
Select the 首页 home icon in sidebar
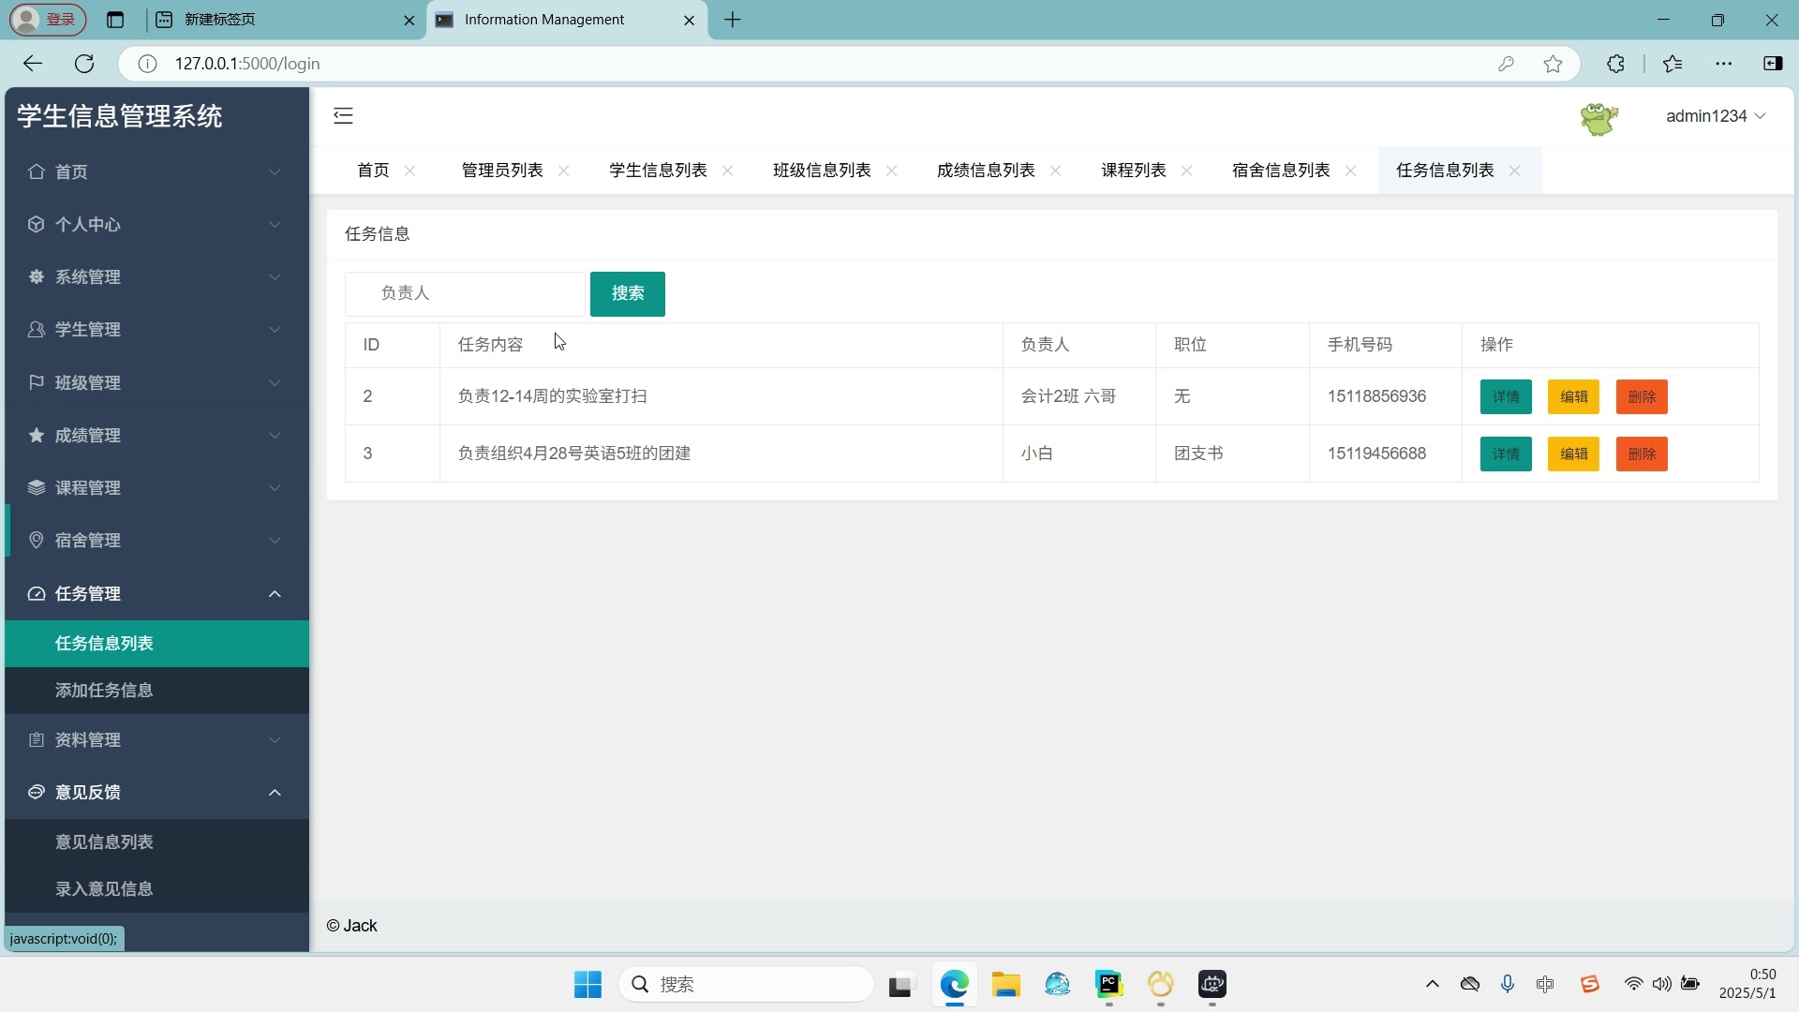click(36, 172)
